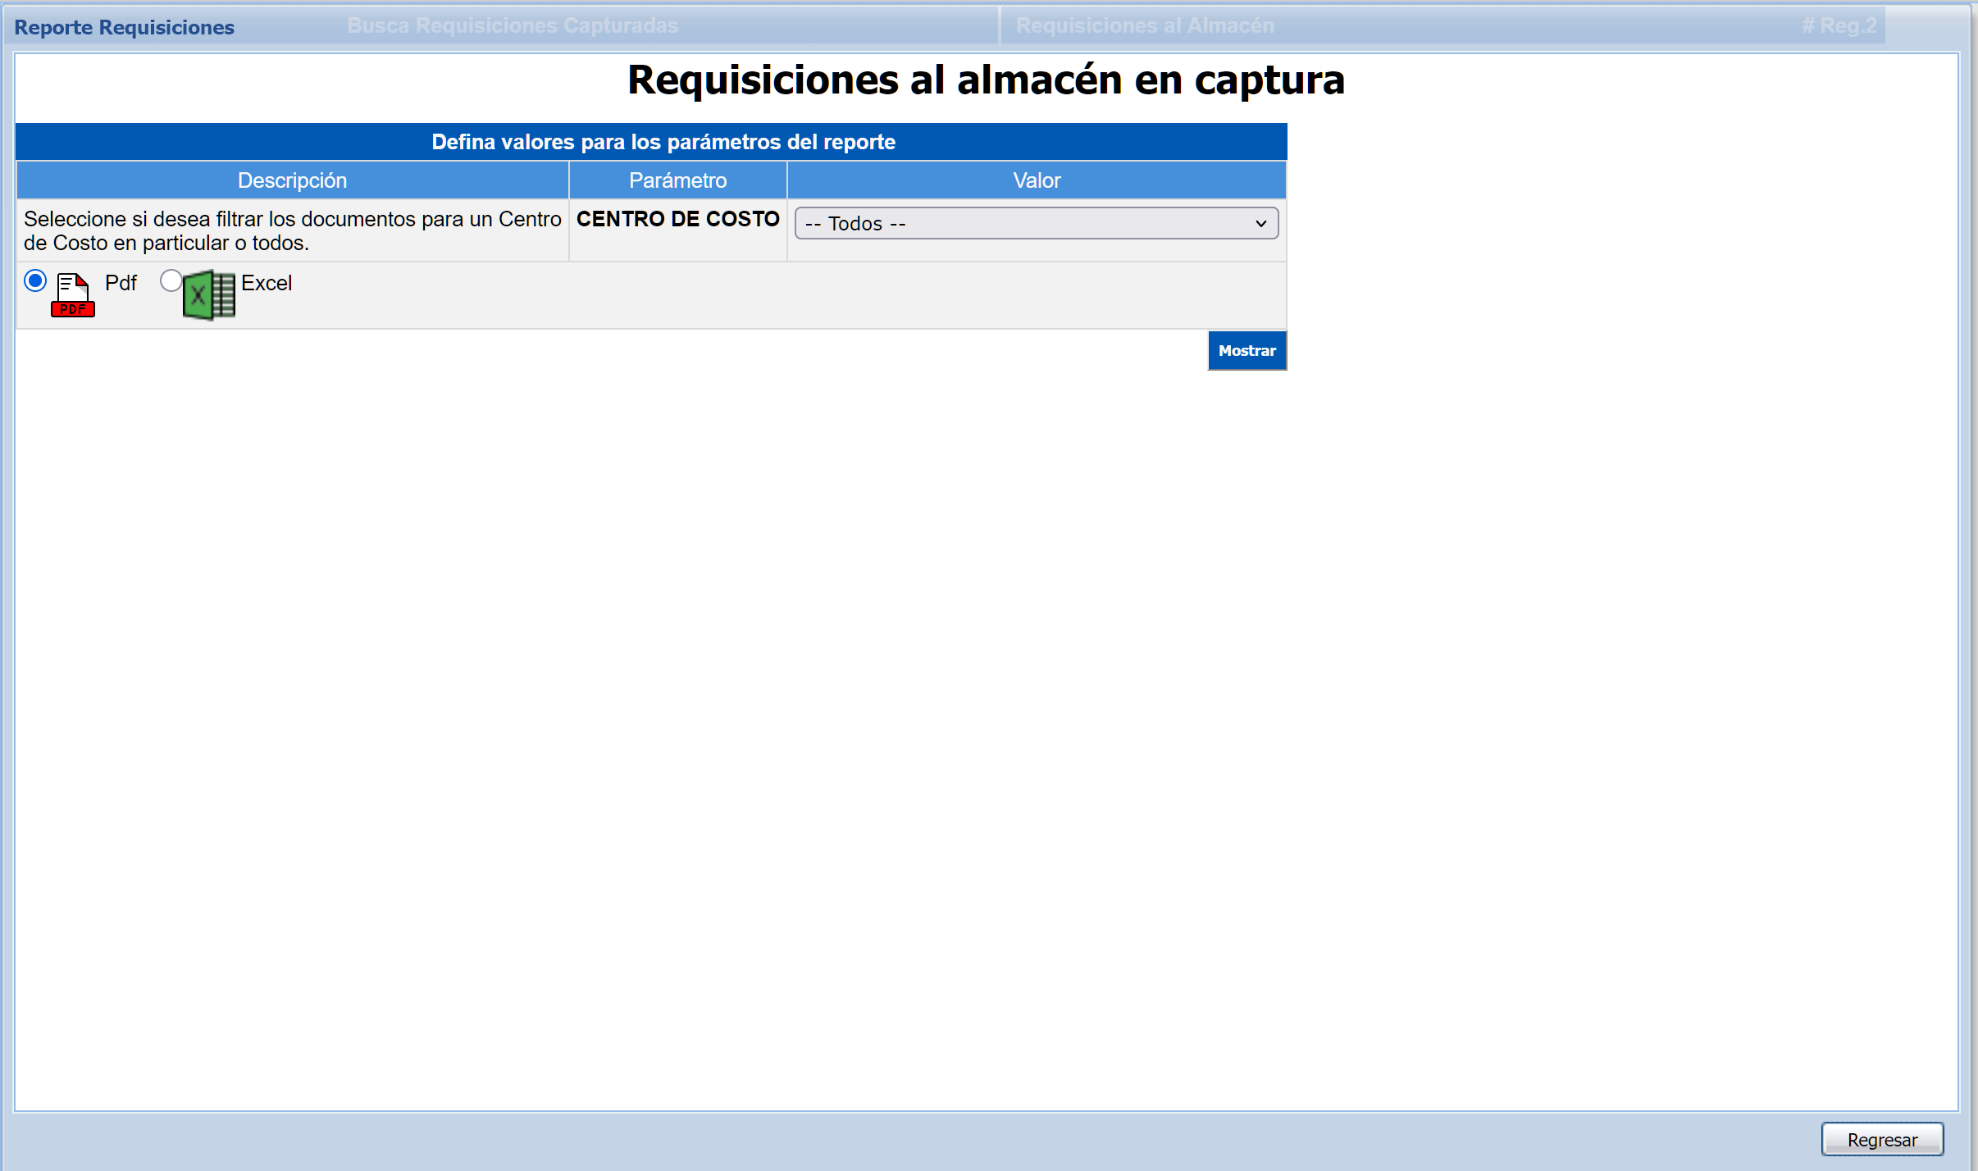Select the Reporte Requisiciones tab
Viewport: 1978px width, 1171px height.
pos(125,28)
